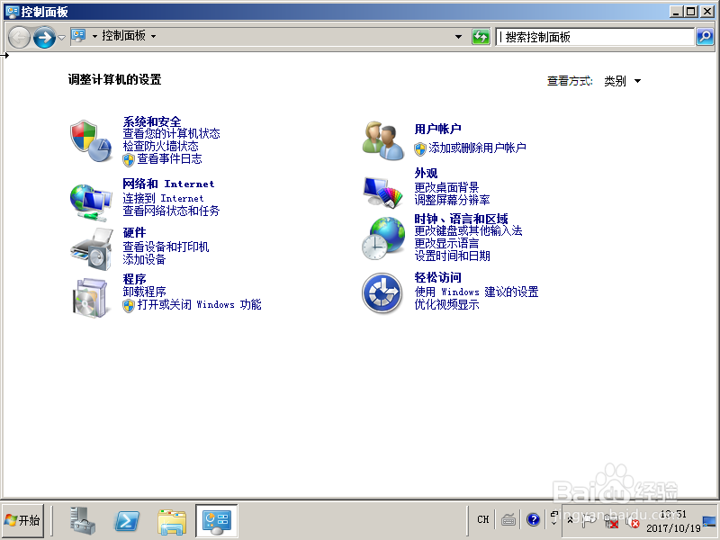Click the Action Center flag tray icon
Viewport: 720px width, 540px height.
click(x=589, y=520)
